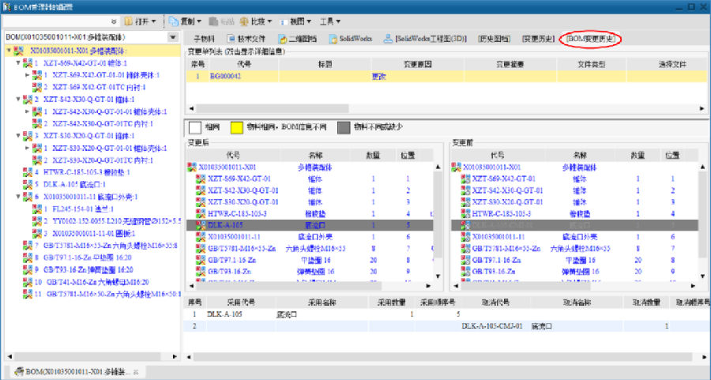This screenshot has width=711, height=380.
Task: Switch to the [历史图档] tab
Action: (x=495, y=39)
